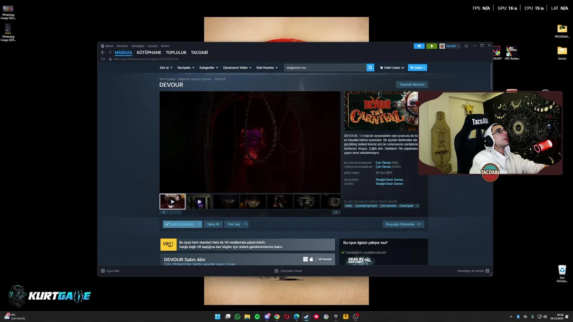Add a tag with the plus button
The image size is (573, 322).
[417, 206]
